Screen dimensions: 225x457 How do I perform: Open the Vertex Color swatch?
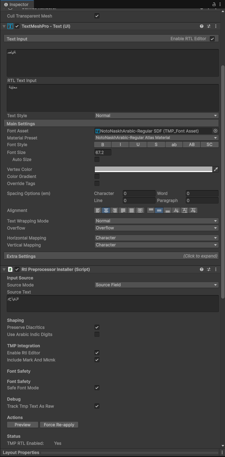click(154, 169)
